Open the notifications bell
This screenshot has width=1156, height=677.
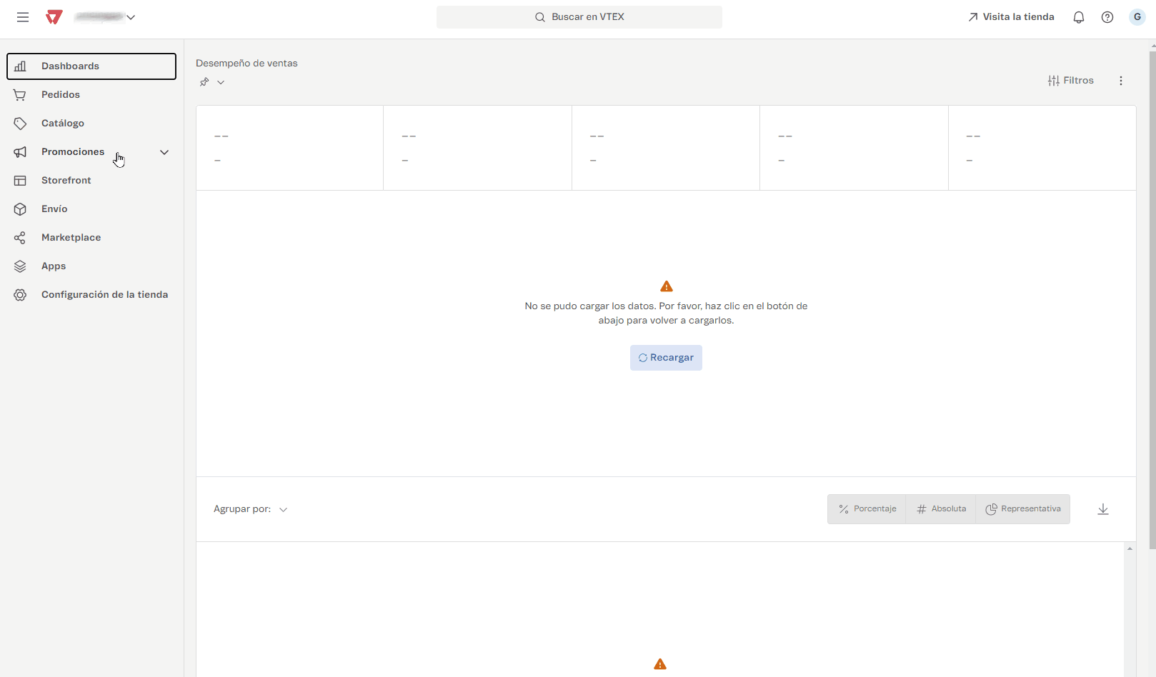coord(1078,17)
